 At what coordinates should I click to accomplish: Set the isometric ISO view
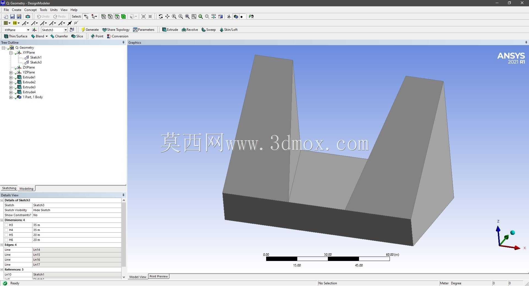click(214, 16)
